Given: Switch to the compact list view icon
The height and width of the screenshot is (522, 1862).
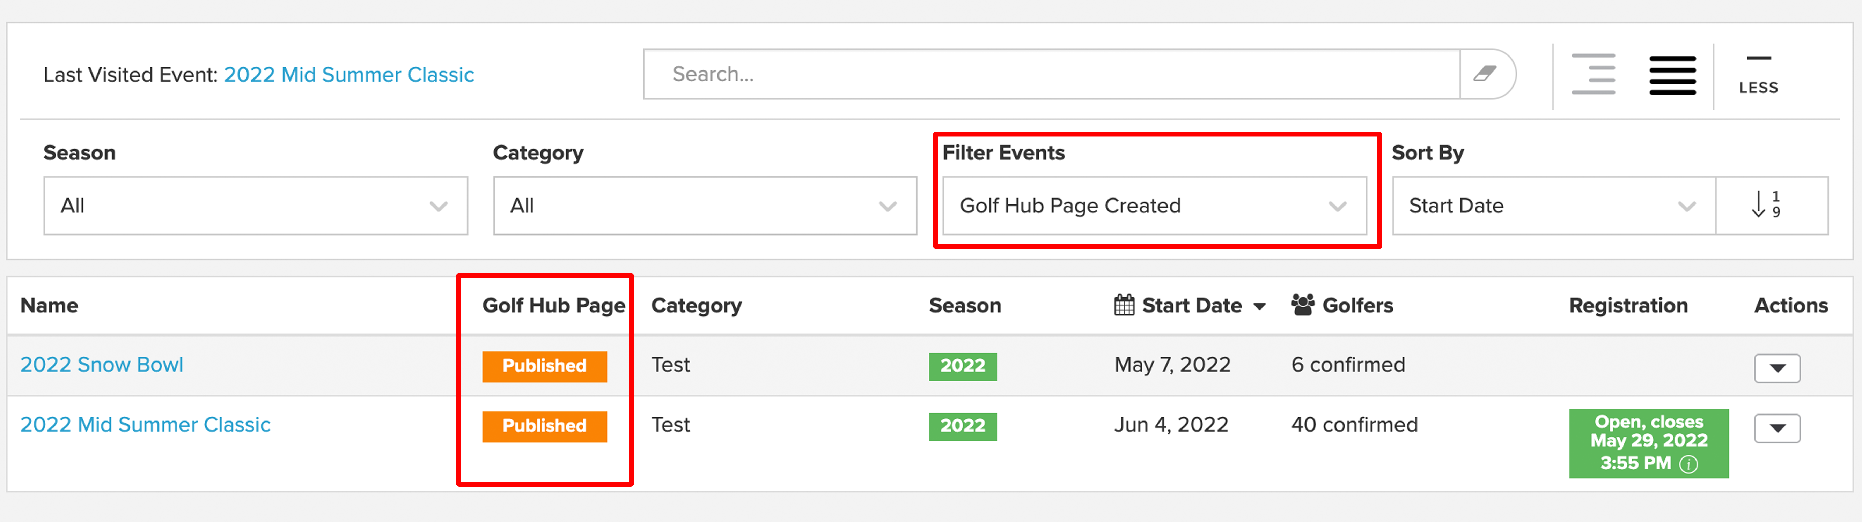Looking at the screenshot, I should (1672, 74).
